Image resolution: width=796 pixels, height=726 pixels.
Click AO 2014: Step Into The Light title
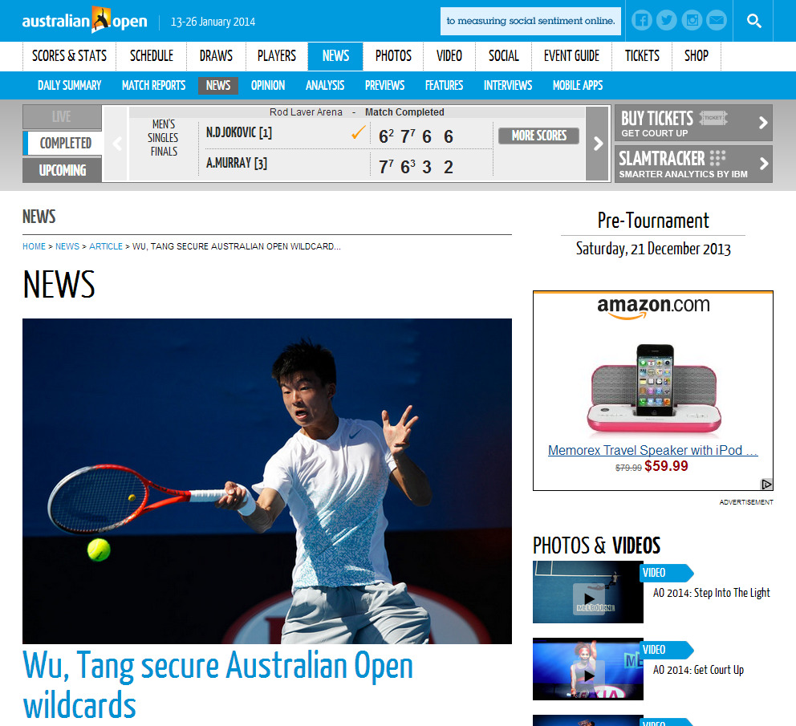tap(711, 593)
